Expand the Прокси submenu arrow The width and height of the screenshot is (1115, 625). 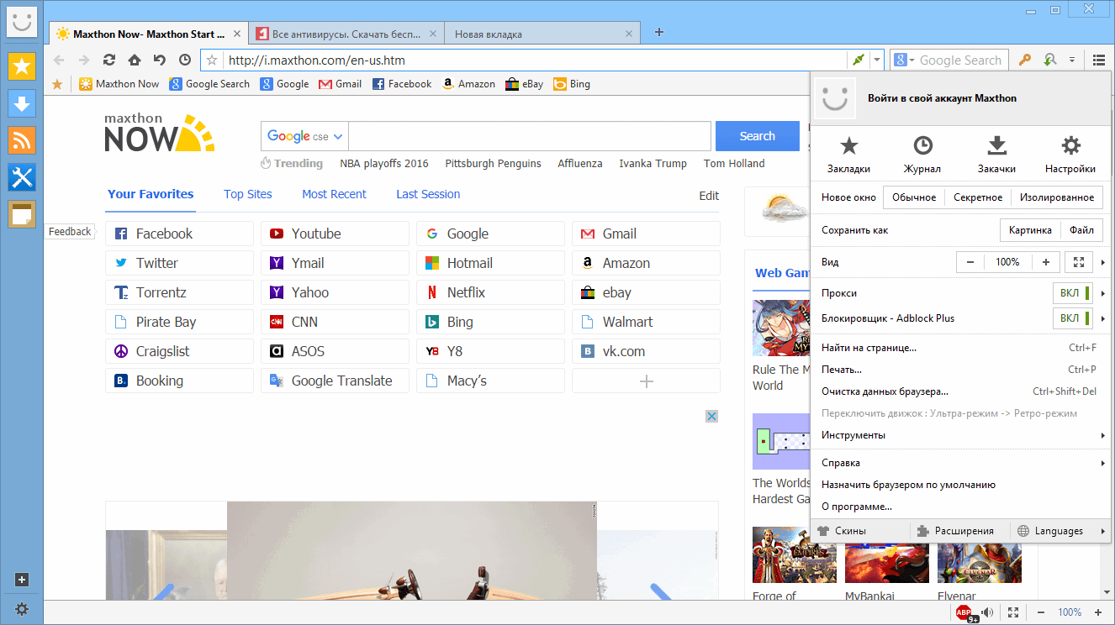click(1102, 293)
